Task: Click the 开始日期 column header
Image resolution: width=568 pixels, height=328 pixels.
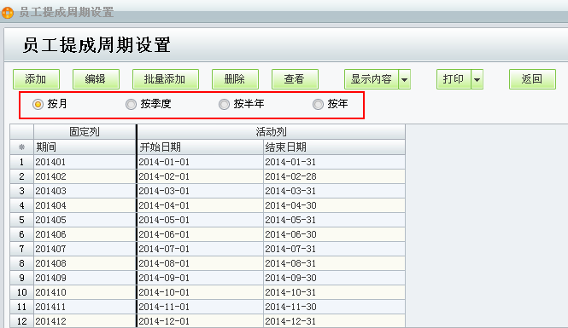Action: (x=201, y=147)
